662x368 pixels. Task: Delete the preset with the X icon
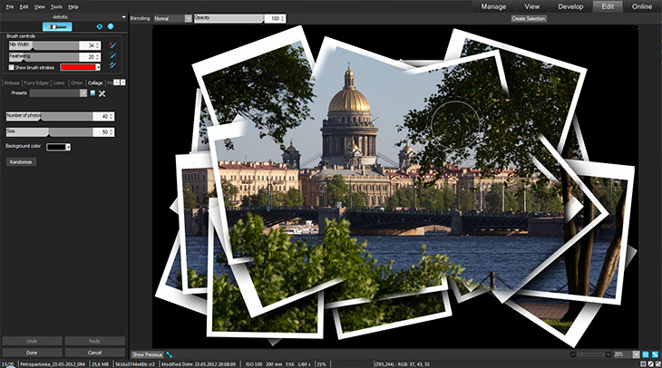click(x=102, y=93)
